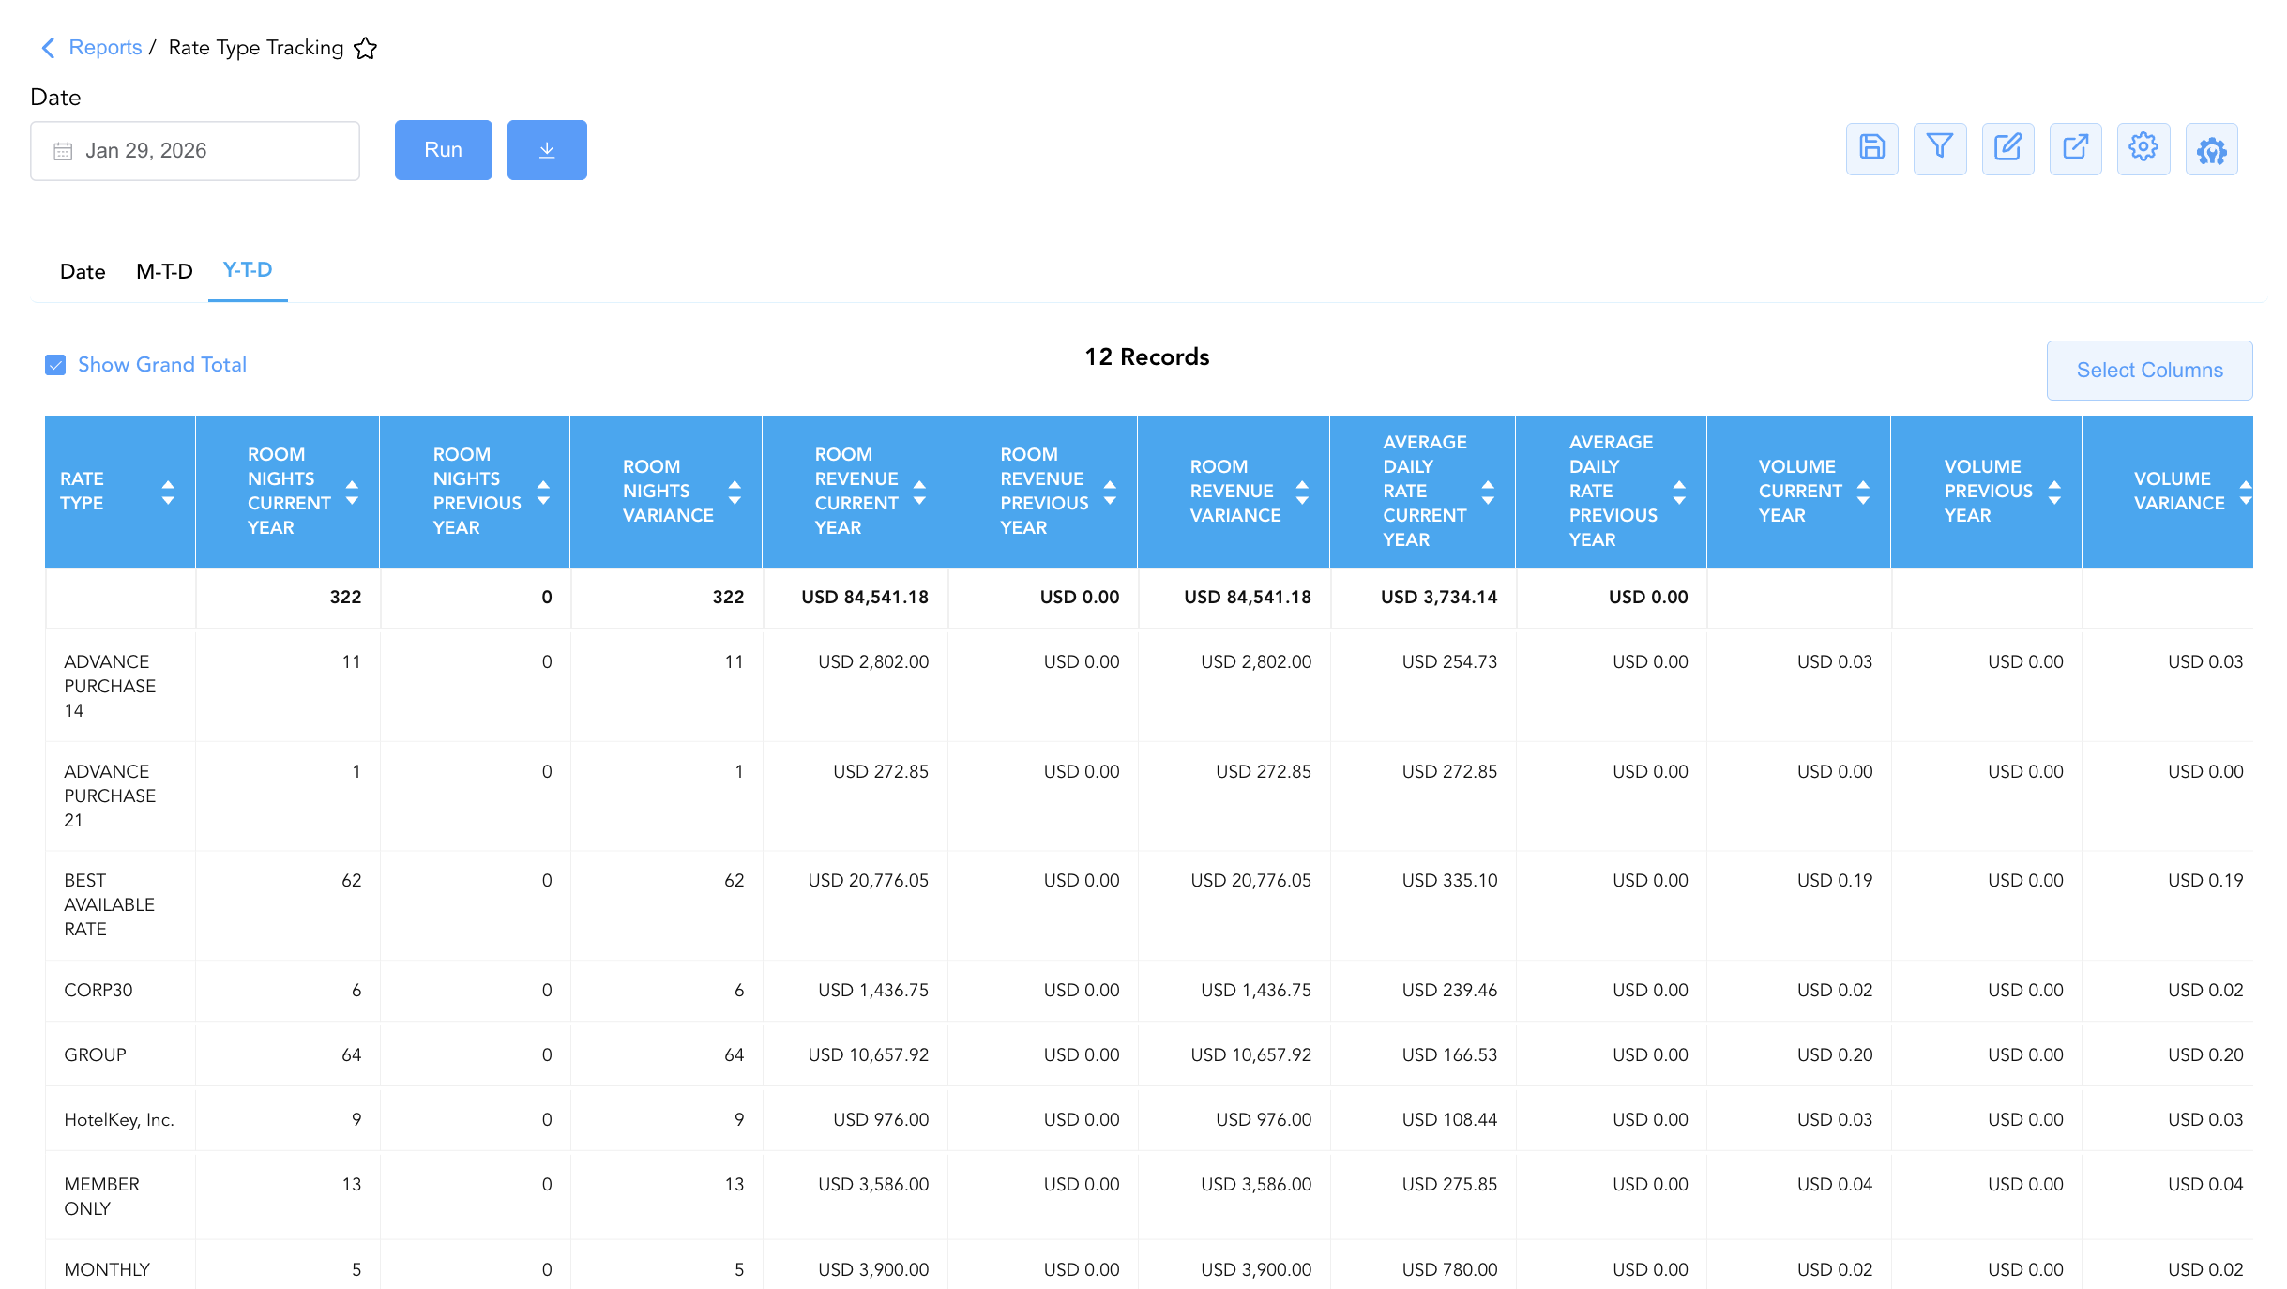Image resolution: width=2287 pixels, height=1289 pixels.
Task: Click the HotelKey, Inc. row label
Action: (x=119, y=1119)
